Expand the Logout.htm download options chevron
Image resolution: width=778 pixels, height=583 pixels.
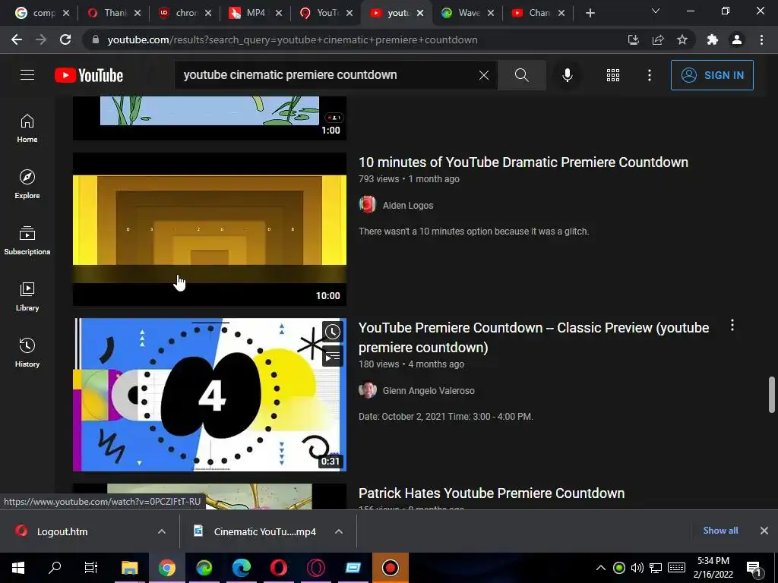[162, 531]
